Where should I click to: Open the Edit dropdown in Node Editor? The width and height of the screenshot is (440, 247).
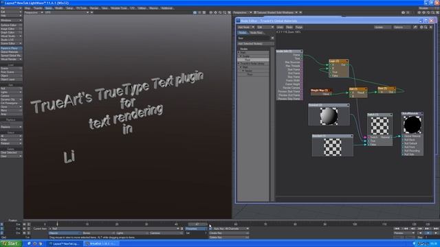[x=265, y=27]
